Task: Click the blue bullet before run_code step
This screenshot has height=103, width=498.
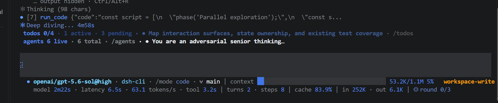Action: [x=22, y=17]
